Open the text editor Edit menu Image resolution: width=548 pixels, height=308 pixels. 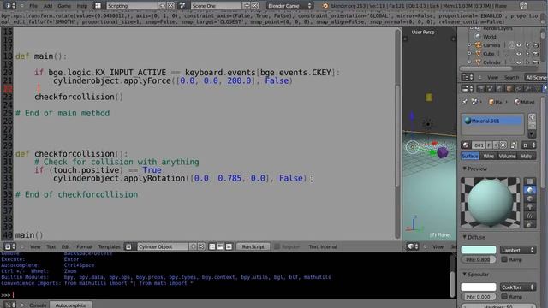point(65,247)
